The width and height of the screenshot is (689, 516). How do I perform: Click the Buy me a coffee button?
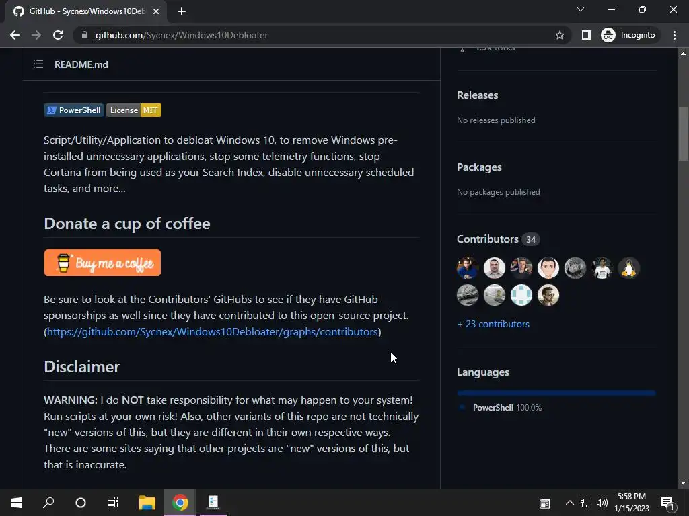[102, 263]
